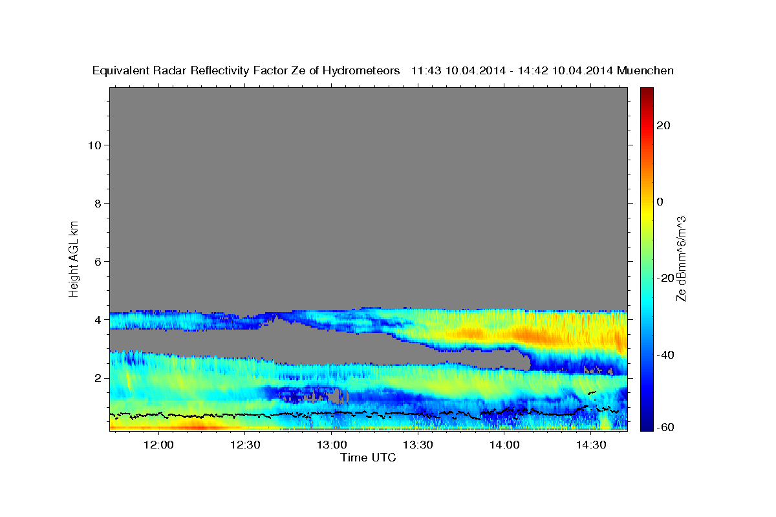Click the '12:30' time tick label
This screenshot has height=517, width=776.
coord(245,445)
